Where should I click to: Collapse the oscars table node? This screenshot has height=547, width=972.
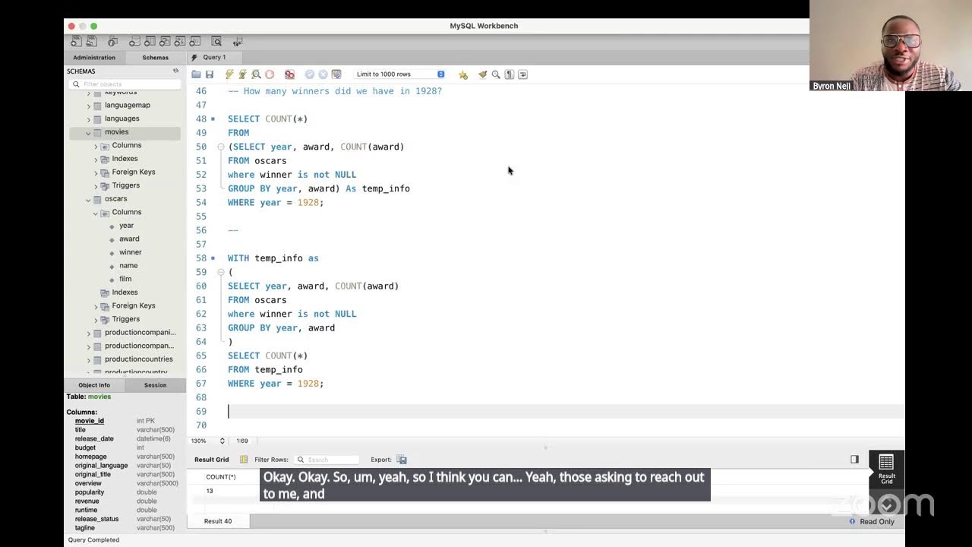click(x=88, y=200)
